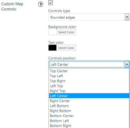Click the Rounded edges select box

point(89,17)
